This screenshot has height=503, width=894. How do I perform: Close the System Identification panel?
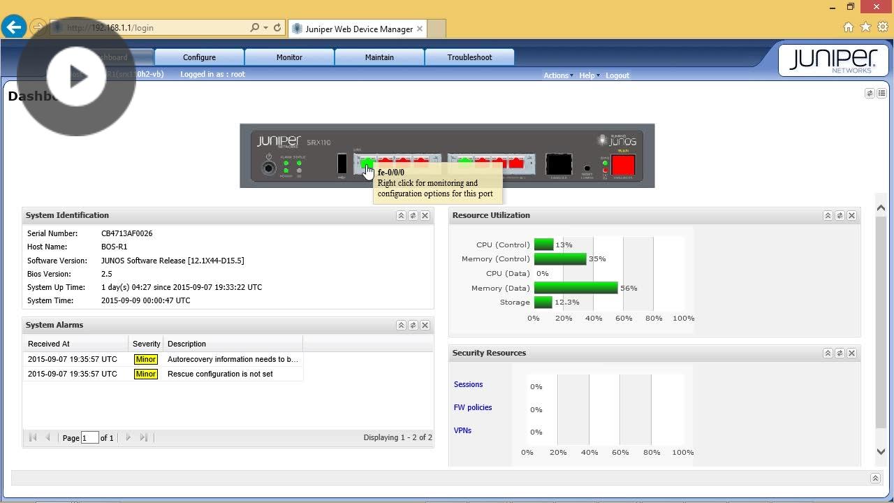[x=425, y=215]
